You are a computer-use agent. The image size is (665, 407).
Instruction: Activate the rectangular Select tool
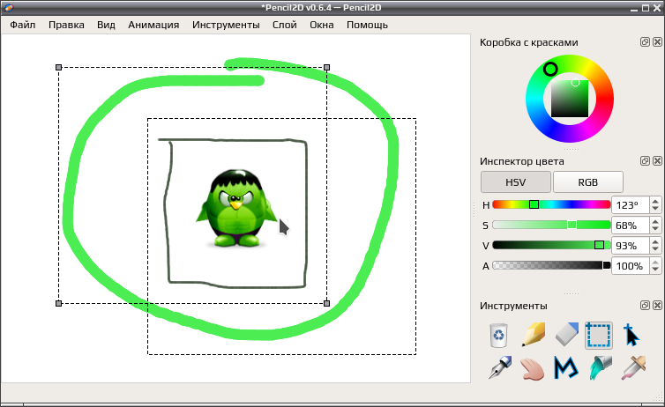(599, 336)
